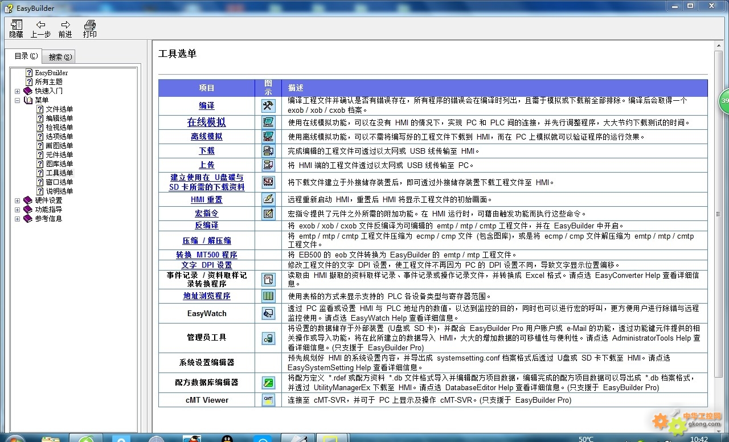Click the 系统设置编辑器 cell text

[207, 362]
